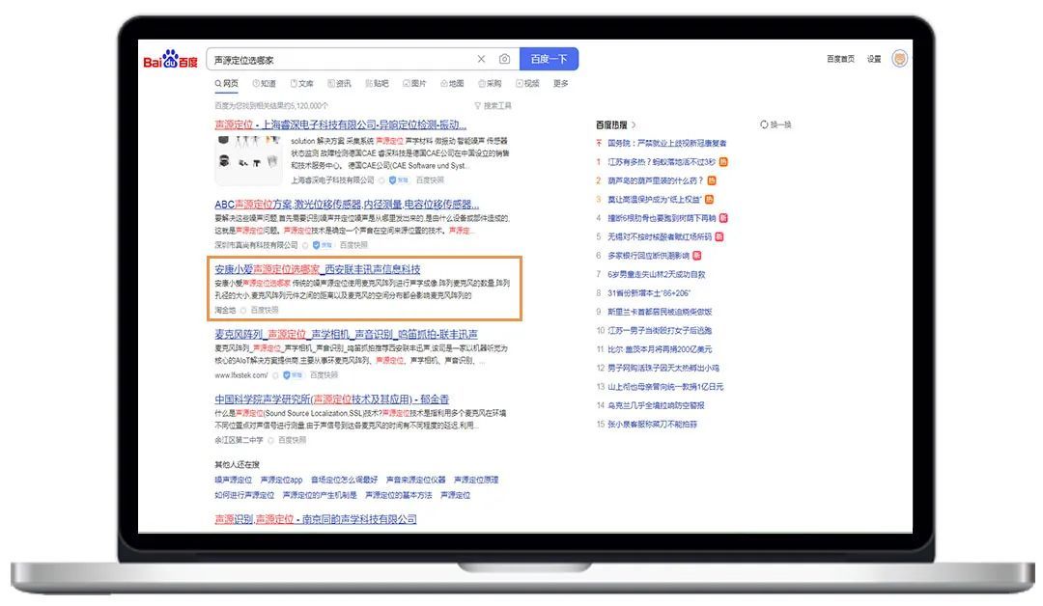Open hot topic 6岁男童走失山林2天成功自救
The height and width of the screenshot is (606, 1043).
pyautogui.click(x=656, y=274)
